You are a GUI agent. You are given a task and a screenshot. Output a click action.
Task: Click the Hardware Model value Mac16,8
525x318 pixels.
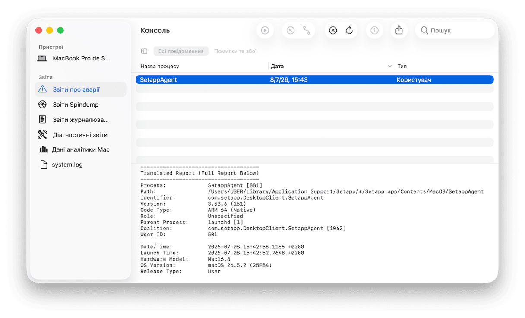[x=219, y=259]
